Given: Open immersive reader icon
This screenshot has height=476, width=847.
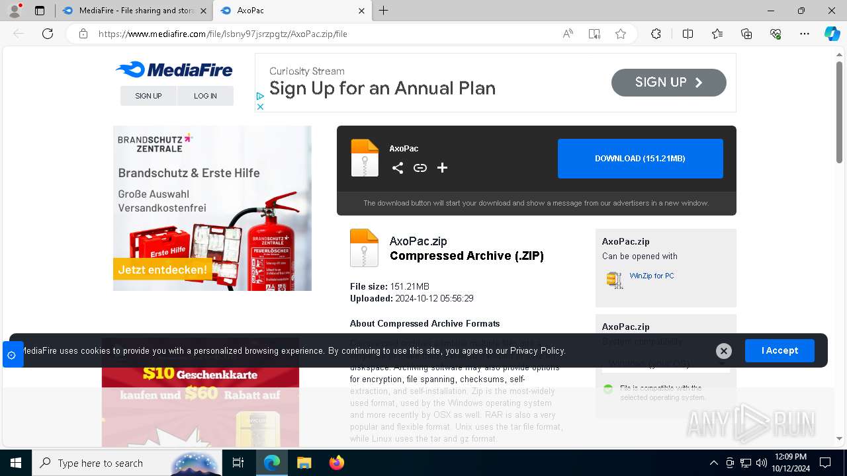Looking at the screenshot, I should 594,34.
